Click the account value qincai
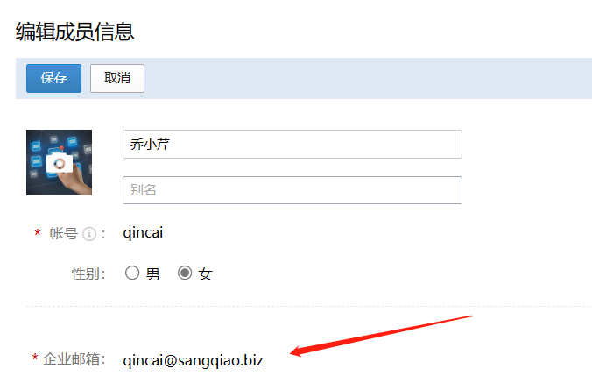This screenshot has width=592, height=390. click(x=143, y=233)
